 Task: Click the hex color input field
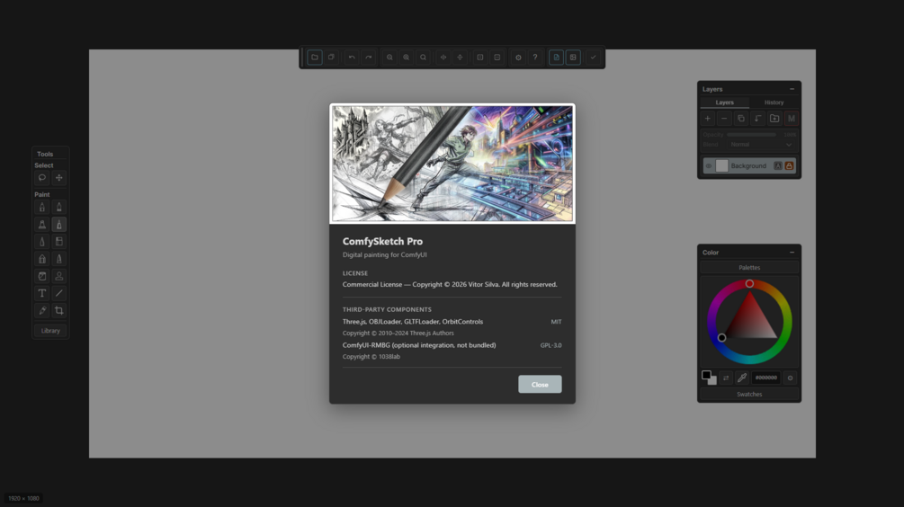765,378
